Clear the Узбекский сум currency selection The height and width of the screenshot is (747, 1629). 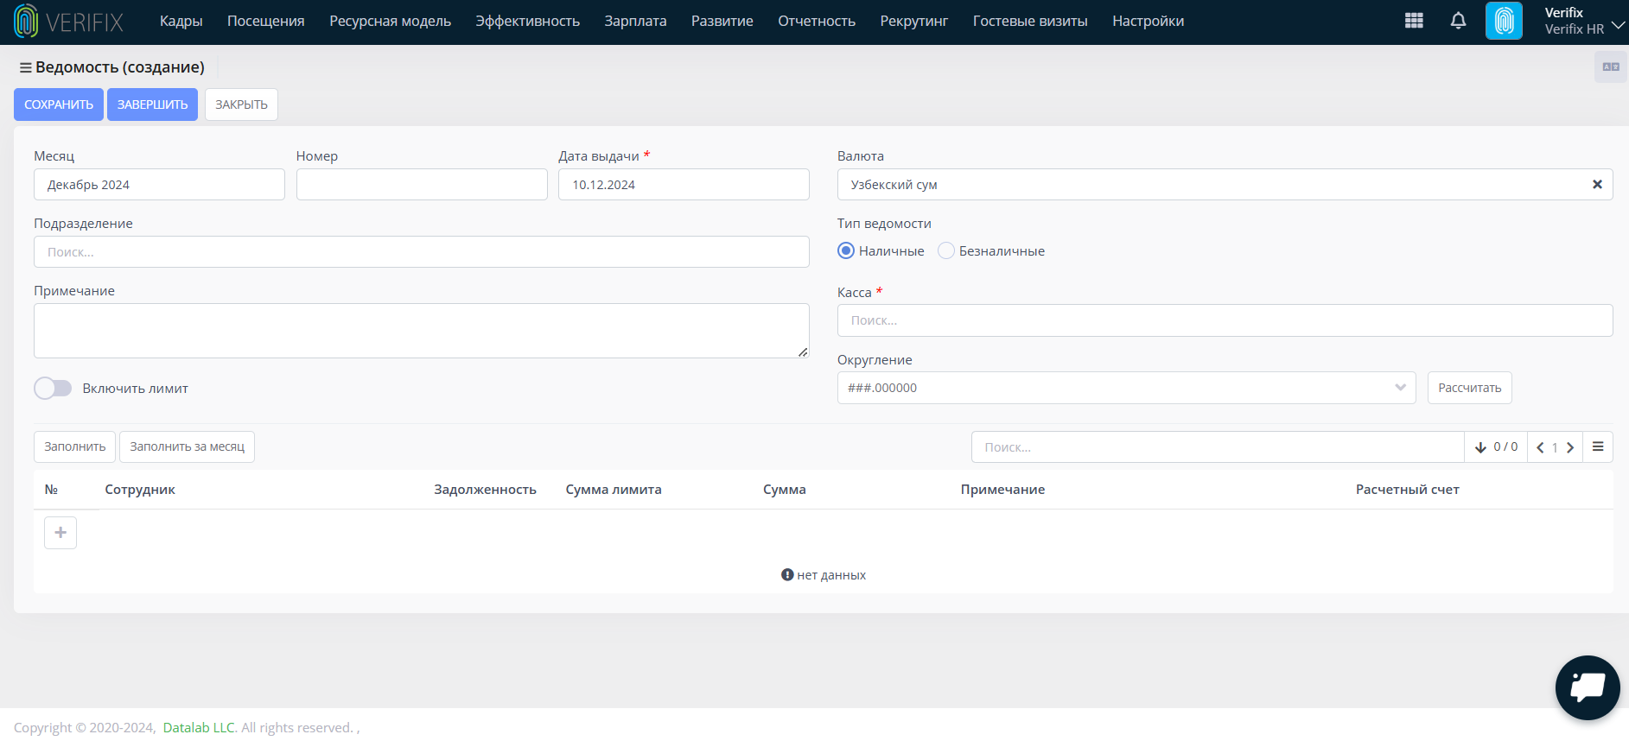[x=1597, y=185]
